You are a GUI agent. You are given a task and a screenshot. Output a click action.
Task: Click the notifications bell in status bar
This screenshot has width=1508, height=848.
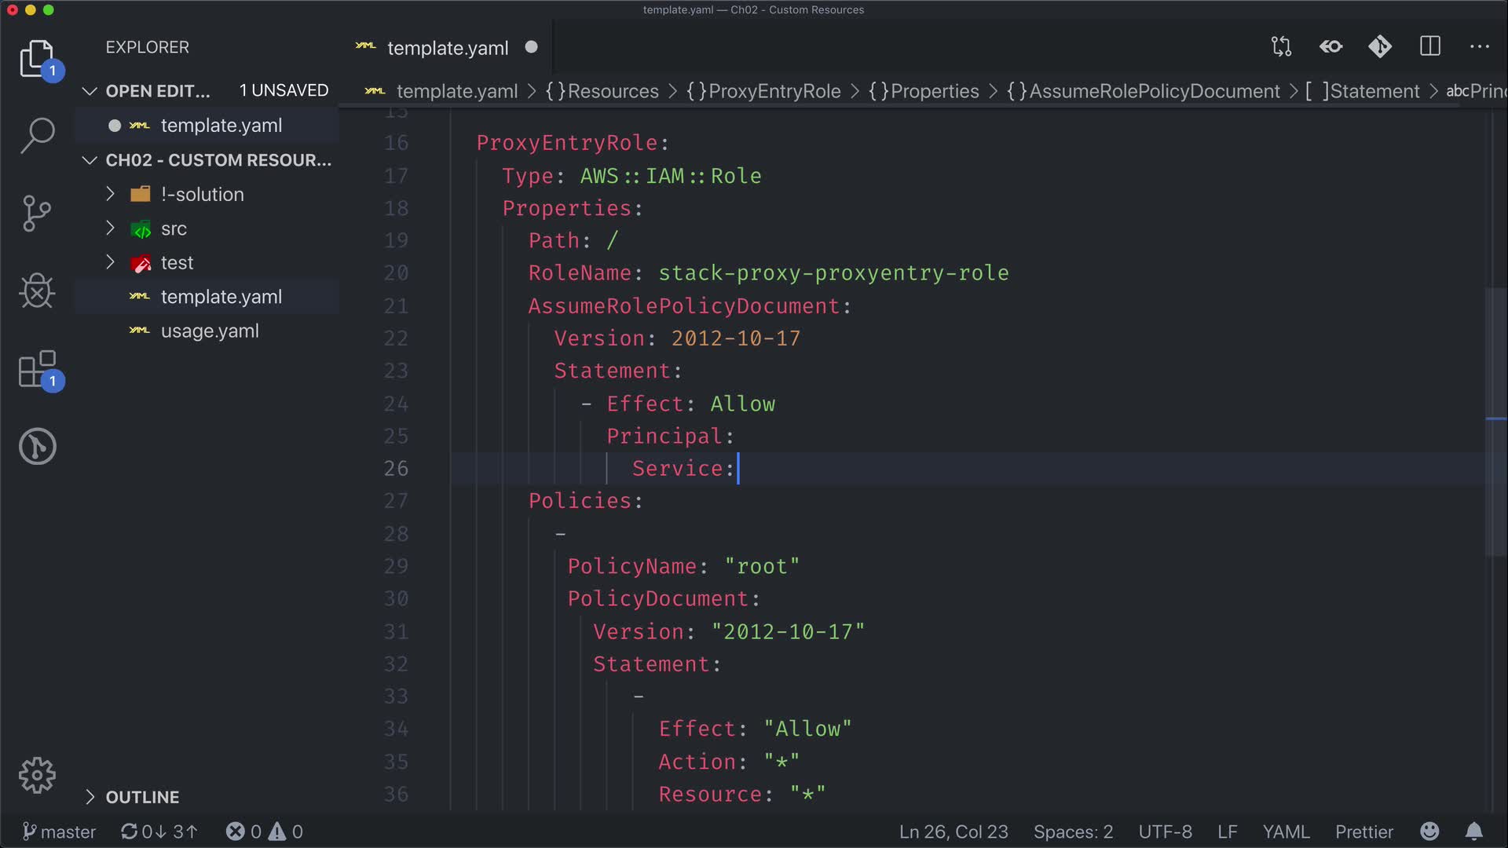point(1473,832)
